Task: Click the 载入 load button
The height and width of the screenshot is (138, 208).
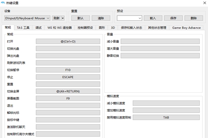Action: click(x=153, y=18)
